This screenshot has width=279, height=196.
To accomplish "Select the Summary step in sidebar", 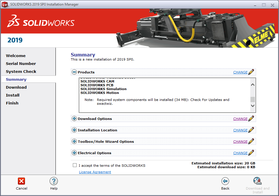I will tap(16, 79).
